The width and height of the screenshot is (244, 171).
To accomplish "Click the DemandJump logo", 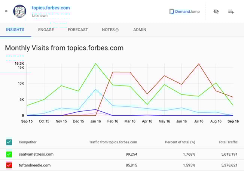I will [184, 12].
